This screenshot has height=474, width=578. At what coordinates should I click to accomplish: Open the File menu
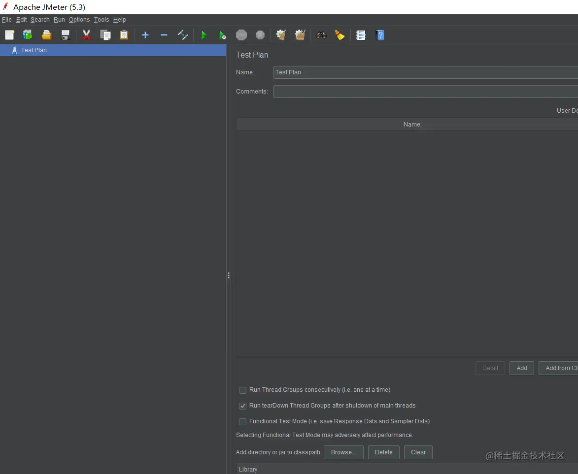pos(6,20)
